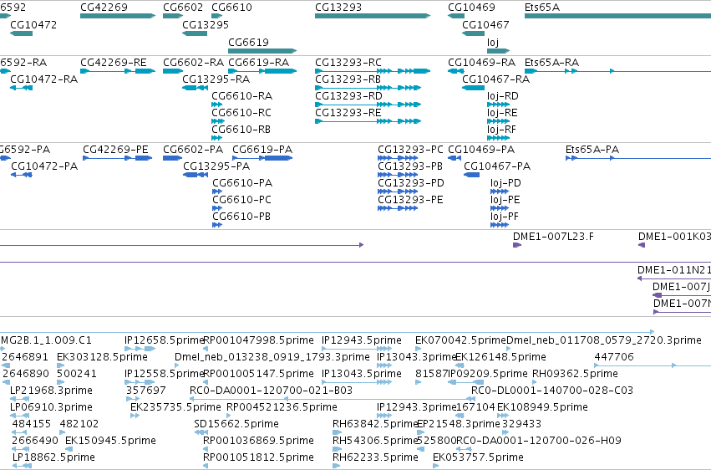Click transcript CG6610-RA label

point(242,95)
